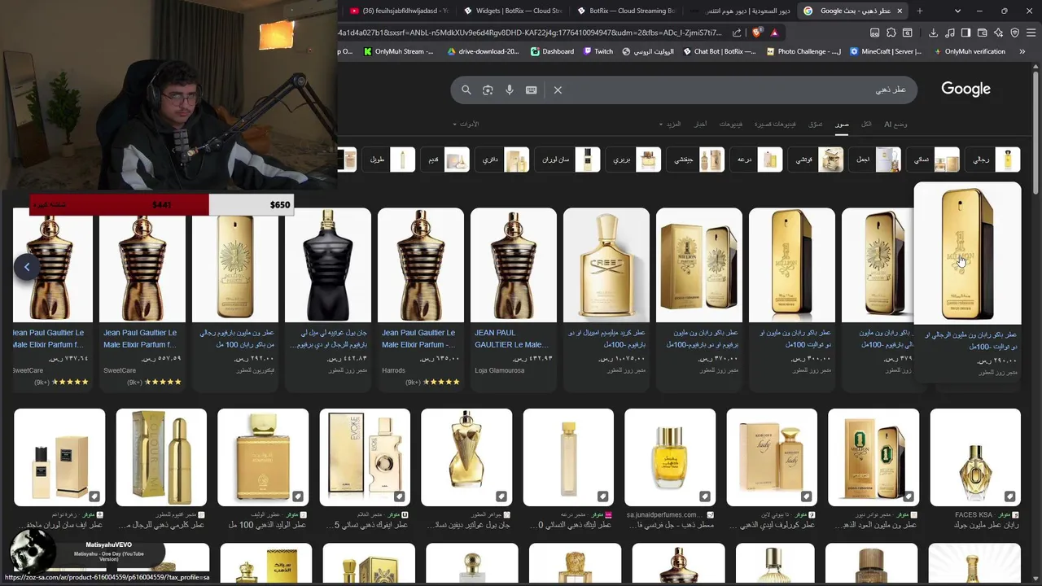Apply the اجمل filter chip
Image resolution: width=1042 pixels, height=586 pixels.
876,160
